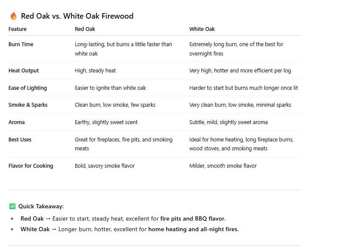This screenshot has height=246, width=338.
Task: Click 'Earthy, slightly sweet scent' cell
Action: point(106,122)
